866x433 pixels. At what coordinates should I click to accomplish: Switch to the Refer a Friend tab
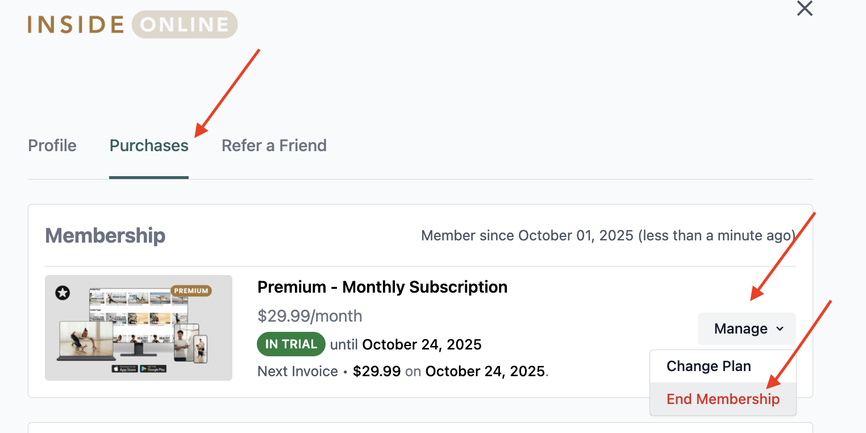pos(274,145)
